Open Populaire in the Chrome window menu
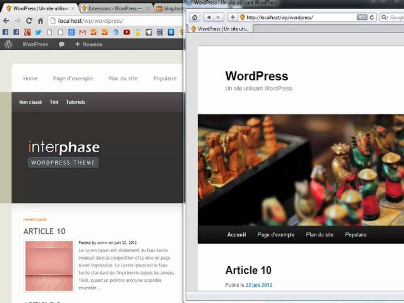The image size is (404, 303). click(165, 78)
